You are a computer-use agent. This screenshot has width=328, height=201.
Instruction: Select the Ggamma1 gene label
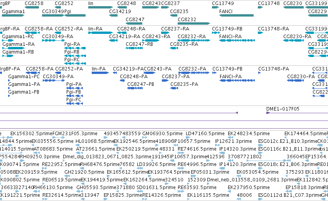pos(13,12)
